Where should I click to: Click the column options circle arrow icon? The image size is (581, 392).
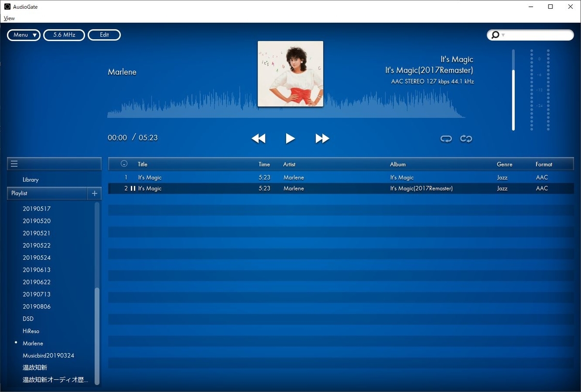(x=124, y=164)
